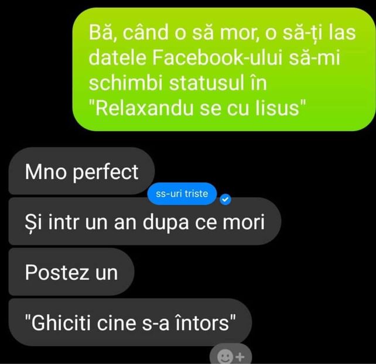The height and width of the screenshot is (364, 376).
Task: Click the smiley add-reaction icon
Action: click(x=225, y=357)
